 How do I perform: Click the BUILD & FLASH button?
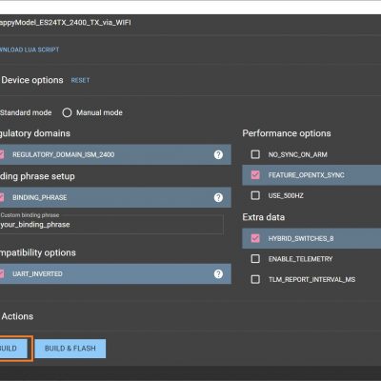[70, 349]
